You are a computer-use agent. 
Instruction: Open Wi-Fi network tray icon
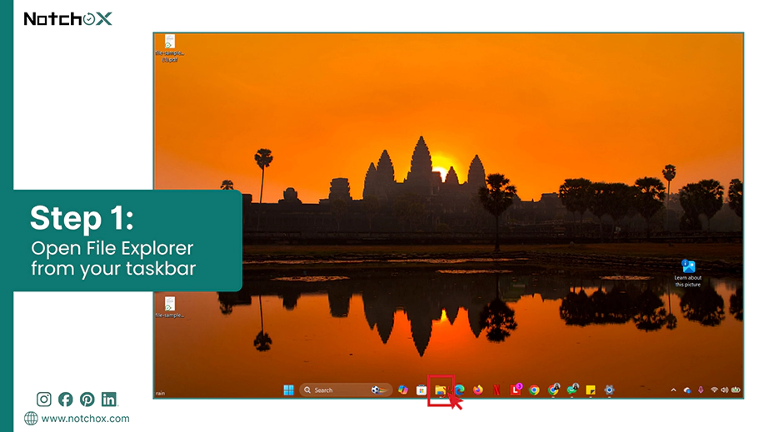click(x=714, y=390)
